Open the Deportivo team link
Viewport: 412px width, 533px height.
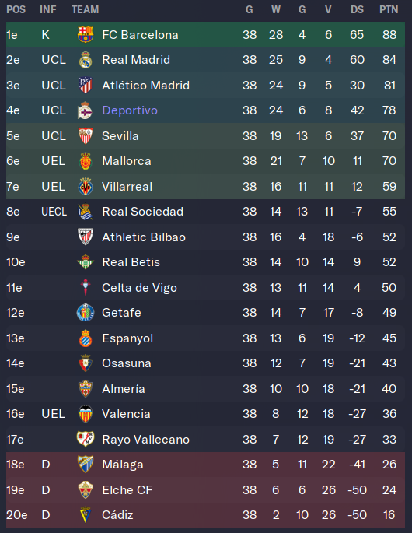tap(130, 110)
